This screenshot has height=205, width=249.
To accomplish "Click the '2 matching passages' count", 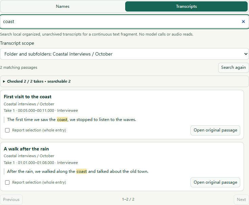I will (19, 67).
